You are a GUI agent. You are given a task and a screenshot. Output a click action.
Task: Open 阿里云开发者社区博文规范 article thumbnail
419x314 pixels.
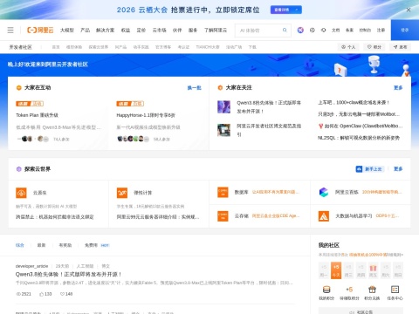point(223,130)
